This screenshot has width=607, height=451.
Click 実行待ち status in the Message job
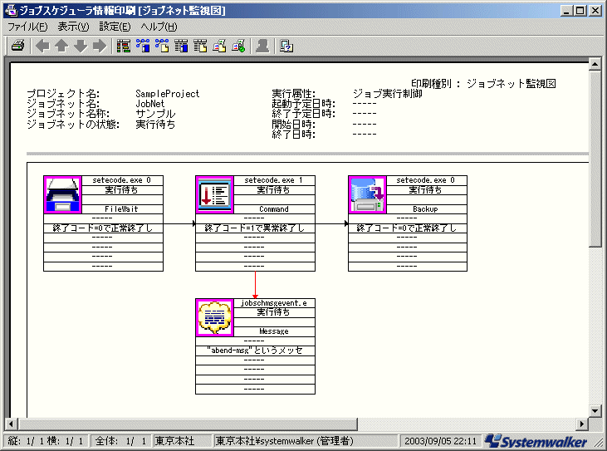pyautogui.click(x=274, y=312)
